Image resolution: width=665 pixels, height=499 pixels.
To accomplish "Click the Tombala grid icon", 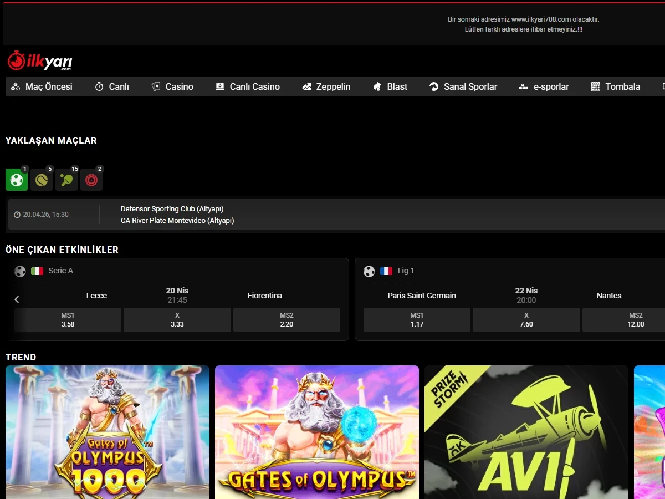I will [596, 86].
